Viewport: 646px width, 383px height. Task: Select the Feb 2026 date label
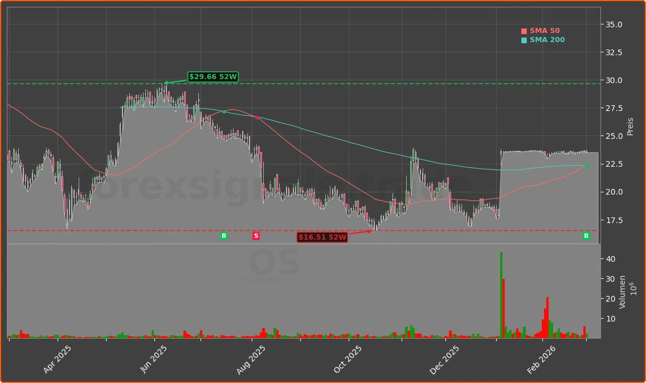coord(541,359)
